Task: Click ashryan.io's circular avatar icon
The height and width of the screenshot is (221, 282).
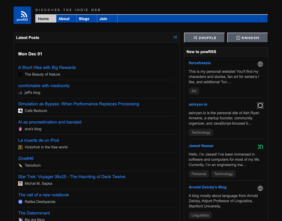Action: [260, 105]
